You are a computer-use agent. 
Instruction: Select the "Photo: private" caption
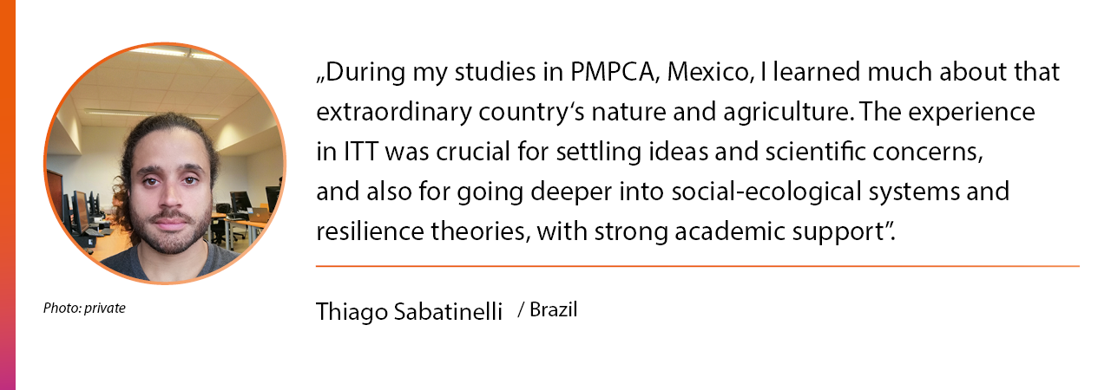coord(84,308)
